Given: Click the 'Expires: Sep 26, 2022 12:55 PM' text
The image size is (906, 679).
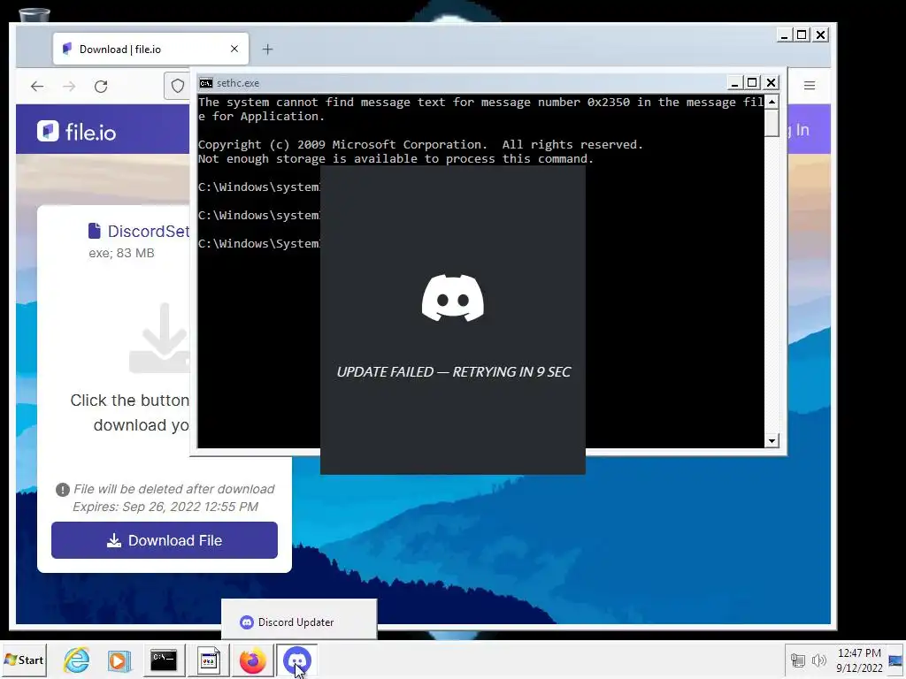Looking at the screenshot, I should click(165, 507).
